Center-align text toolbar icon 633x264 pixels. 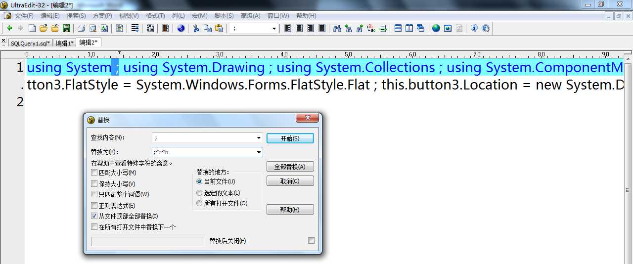299,28
